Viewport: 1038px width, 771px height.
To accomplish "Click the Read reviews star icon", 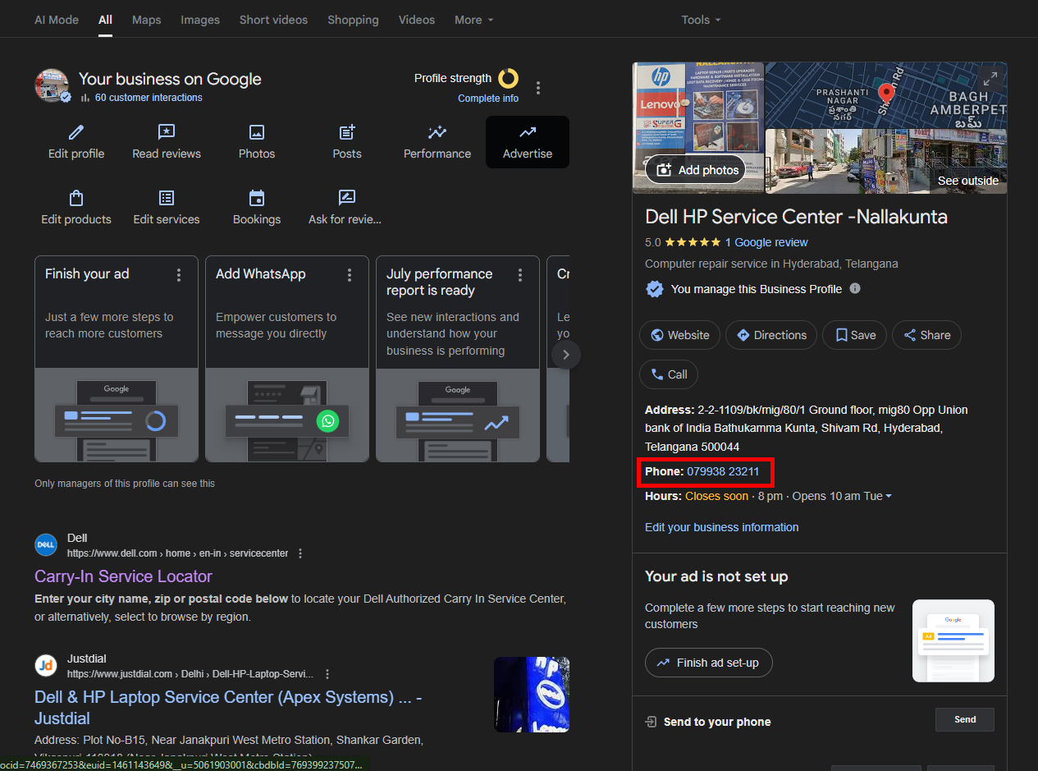I will coord(167,132).
